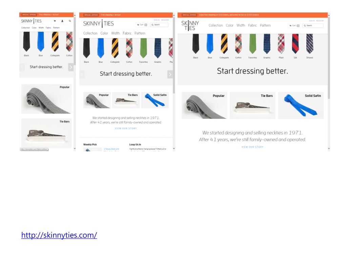Open the Collection menu in the widest desktop layout
Image resolution: width=347 pixels, height=260 pixels.
pos(216,25)
